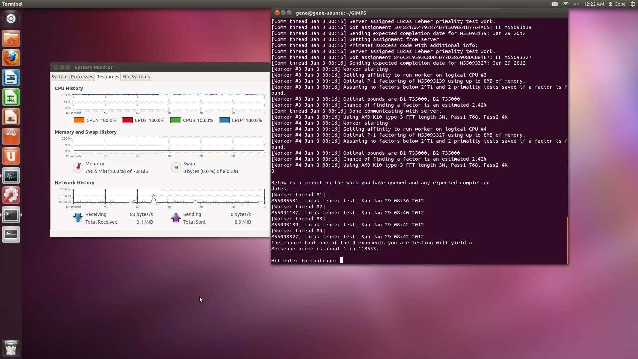Viewport: 638px width, 359px height.
Task: Close the System Monitor window
Action: point(56,67)
